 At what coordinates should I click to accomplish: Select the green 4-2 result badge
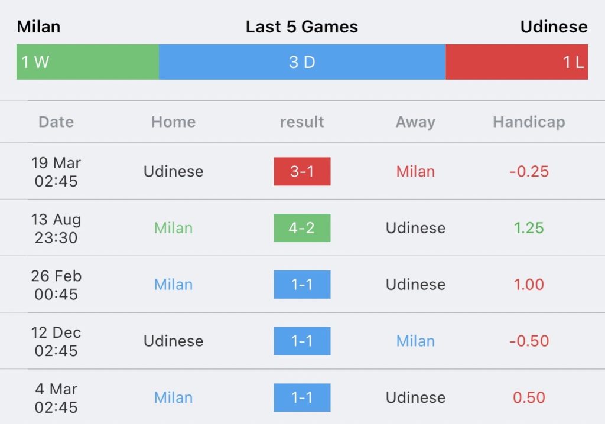pyautogui.click(x=302, y=228)
